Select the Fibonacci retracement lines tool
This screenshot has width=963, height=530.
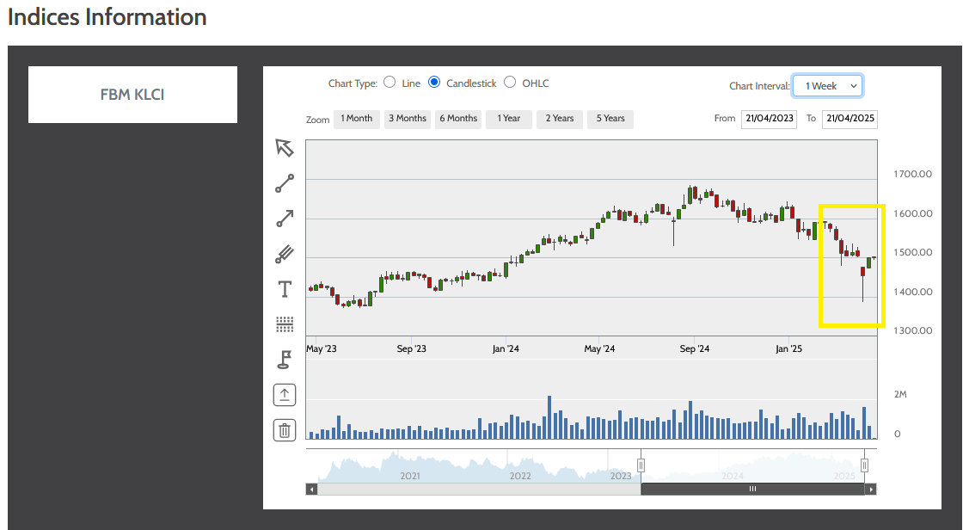click(x=285, y=324)
